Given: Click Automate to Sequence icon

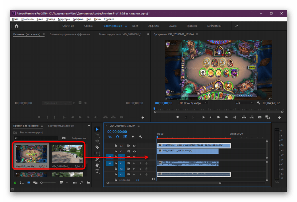Looking at the screenshot, I should click(75, 183).
